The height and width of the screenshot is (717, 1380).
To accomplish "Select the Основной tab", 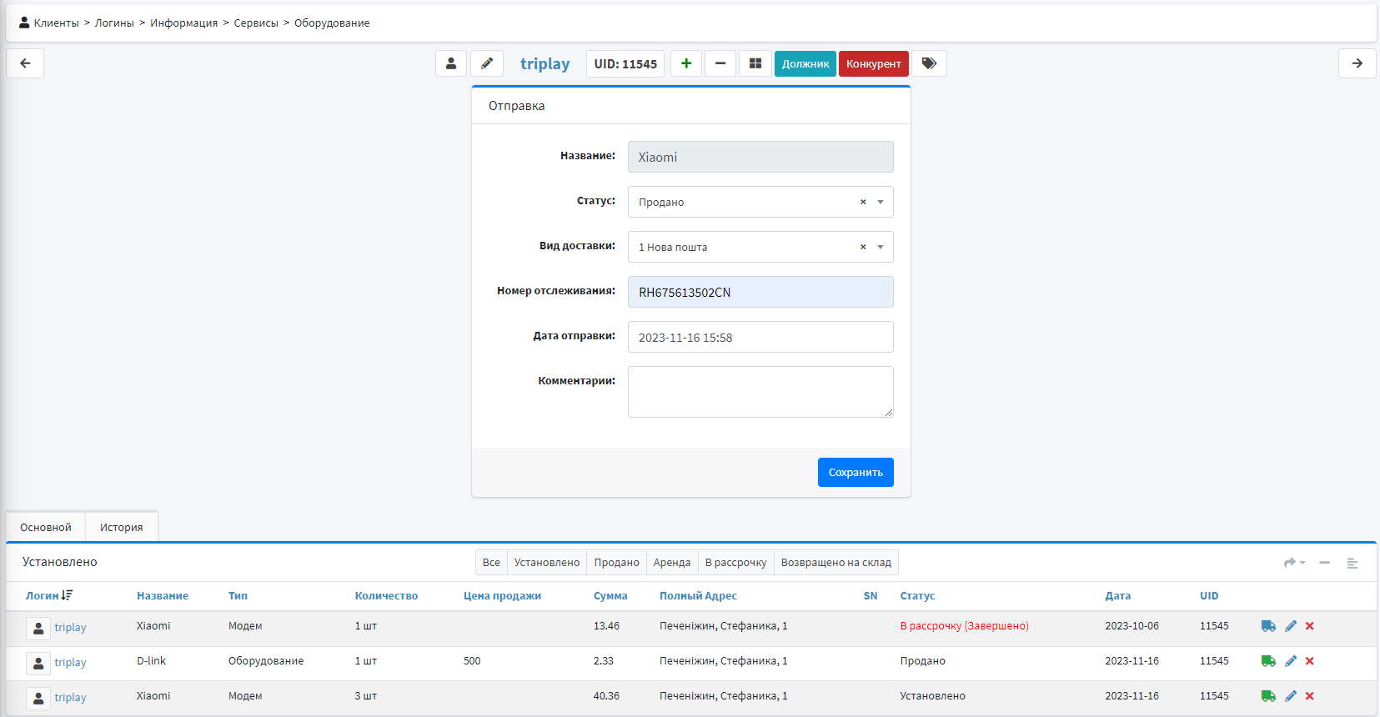I will pyautogui.click(x=46, y=527).
